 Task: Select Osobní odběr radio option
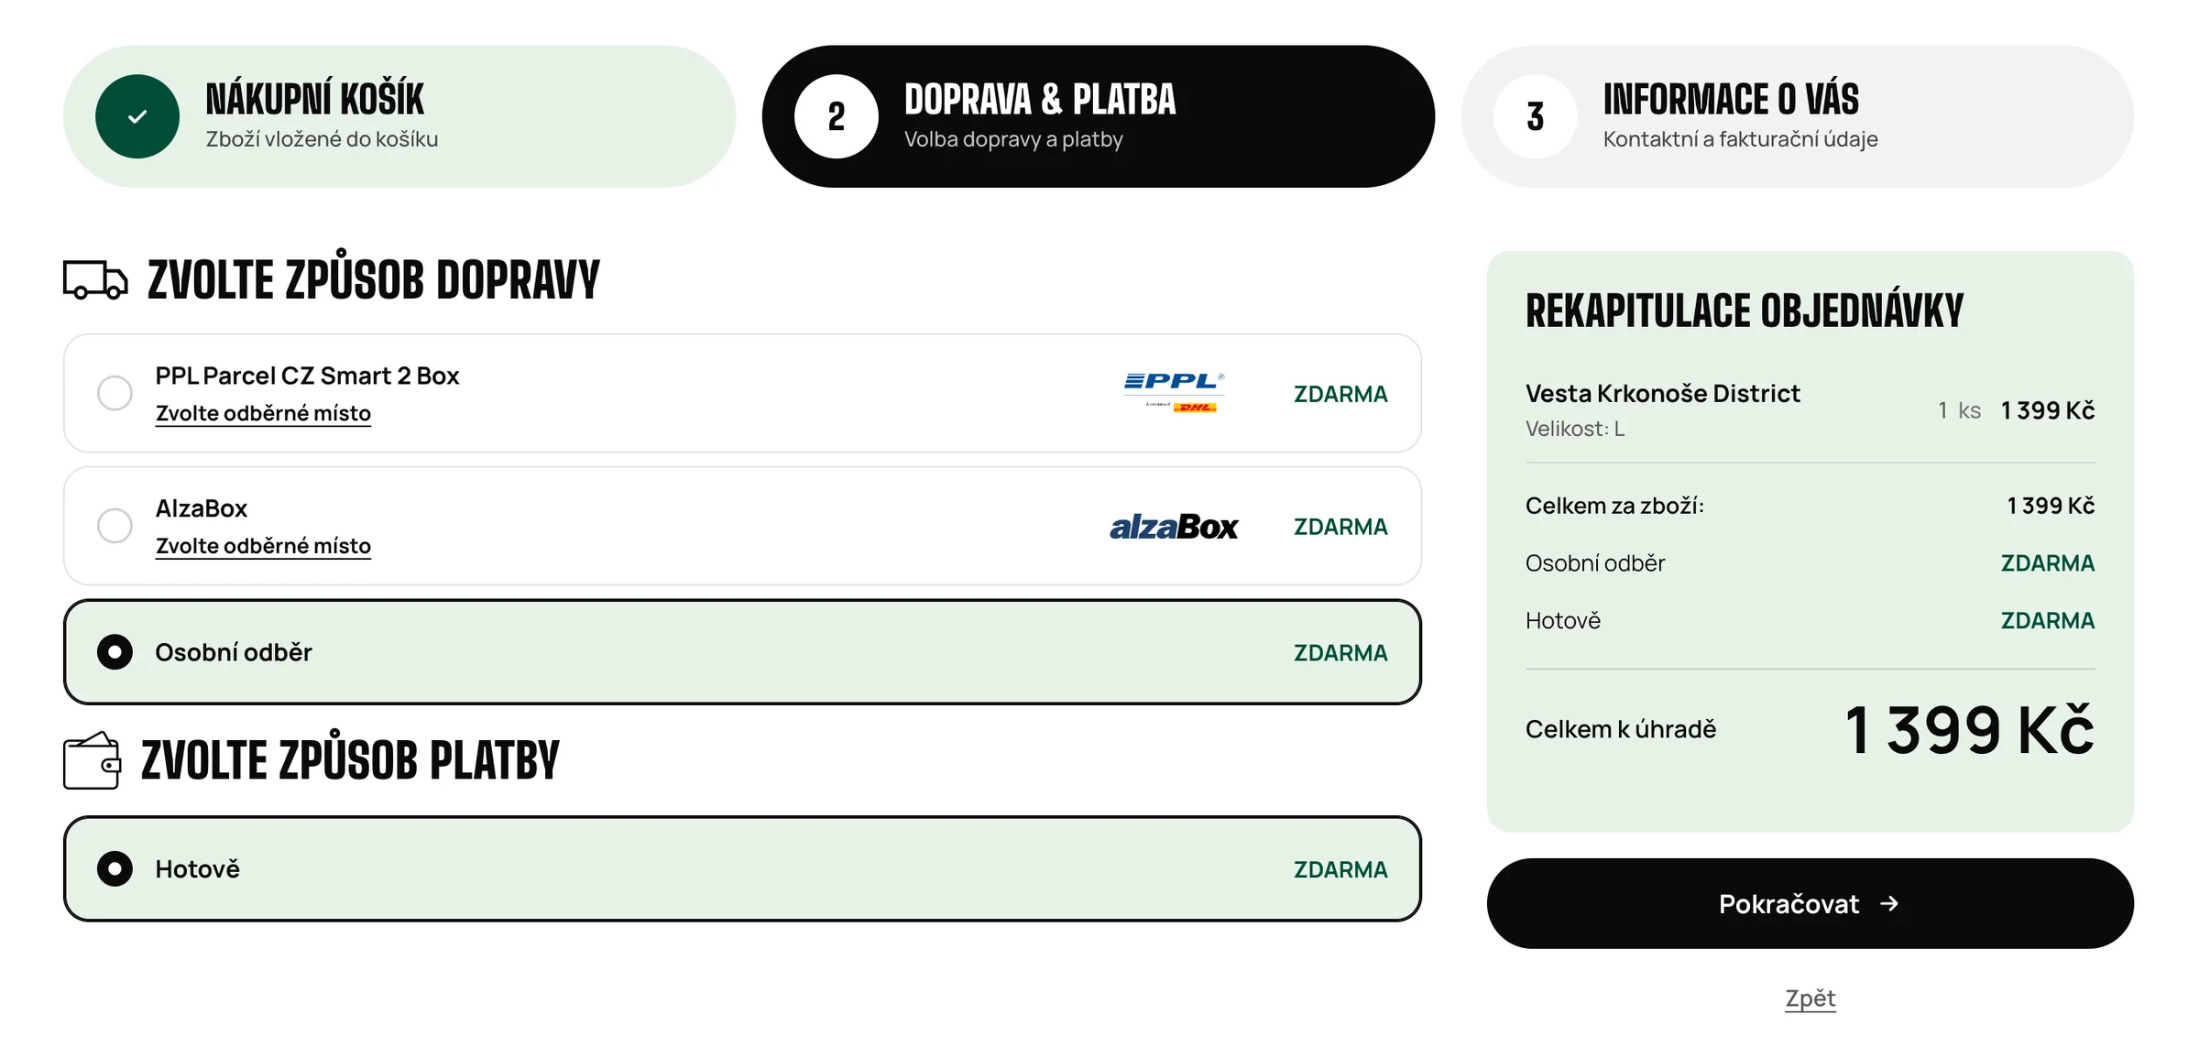click(x=115, y=652)
